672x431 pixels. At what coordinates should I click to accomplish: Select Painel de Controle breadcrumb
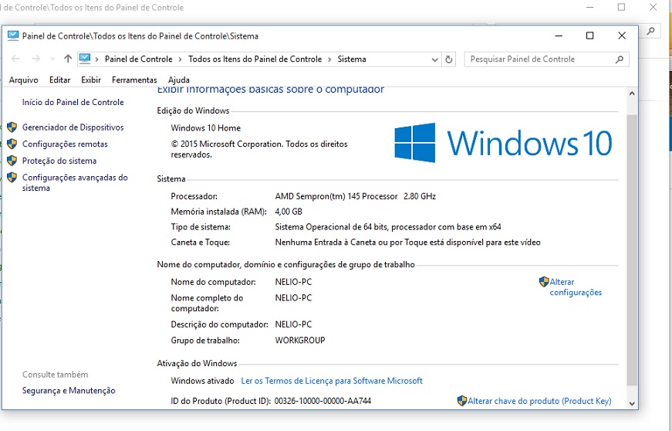pyautogui.click(x=138, y=59)
